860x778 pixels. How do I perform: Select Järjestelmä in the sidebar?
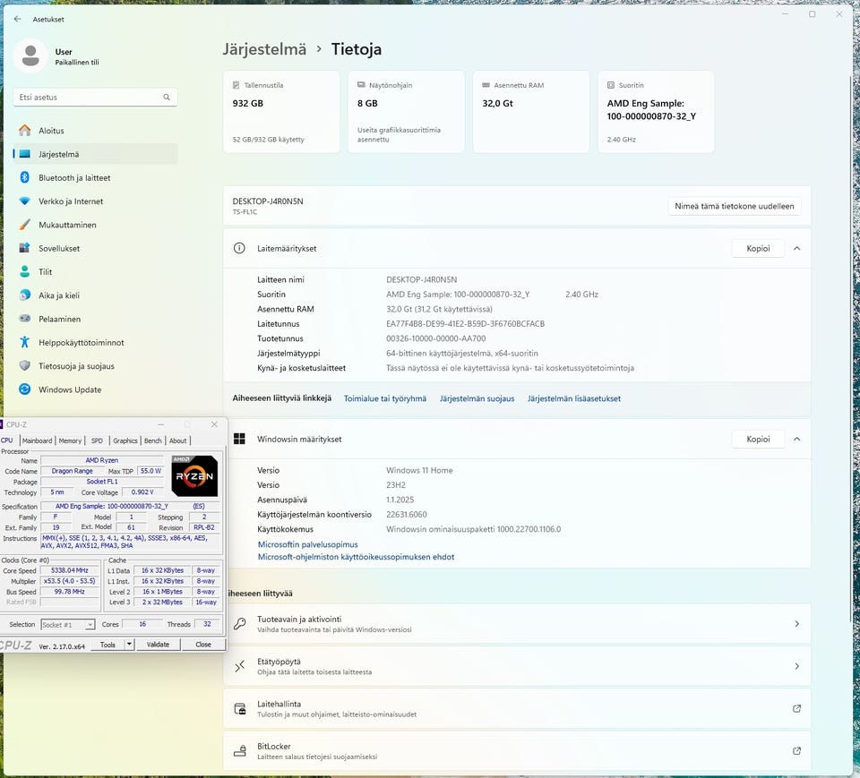[x=95, y=154]
